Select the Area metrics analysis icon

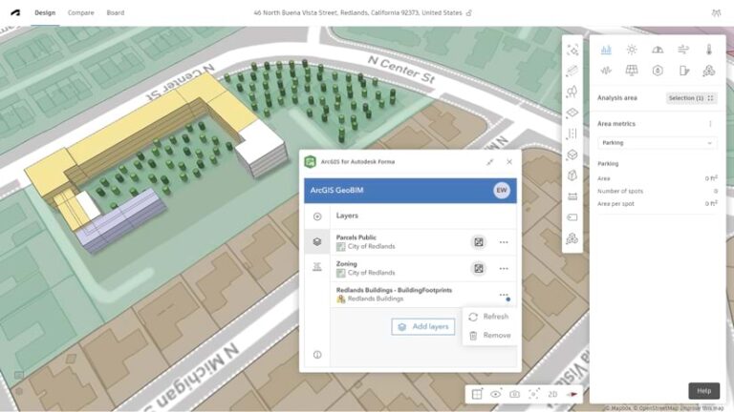point(606,50)
